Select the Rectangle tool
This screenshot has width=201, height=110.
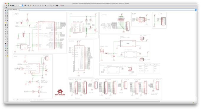(x=5, y=44)
